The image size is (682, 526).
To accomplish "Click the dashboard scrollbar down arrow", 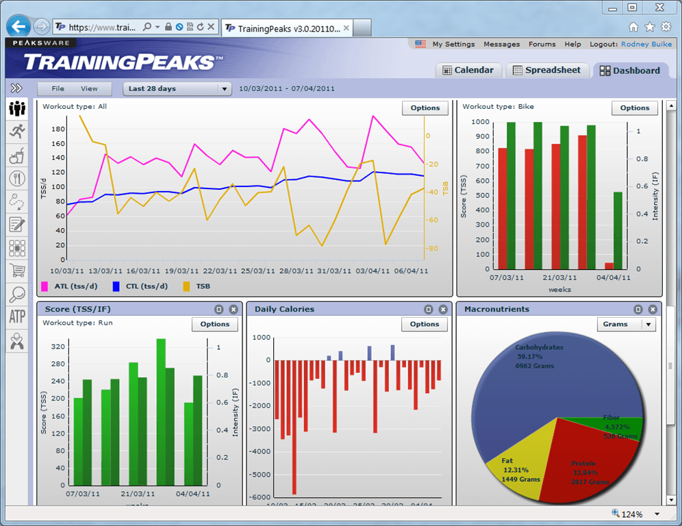I will pyautogui.click(x=671, y=500).
